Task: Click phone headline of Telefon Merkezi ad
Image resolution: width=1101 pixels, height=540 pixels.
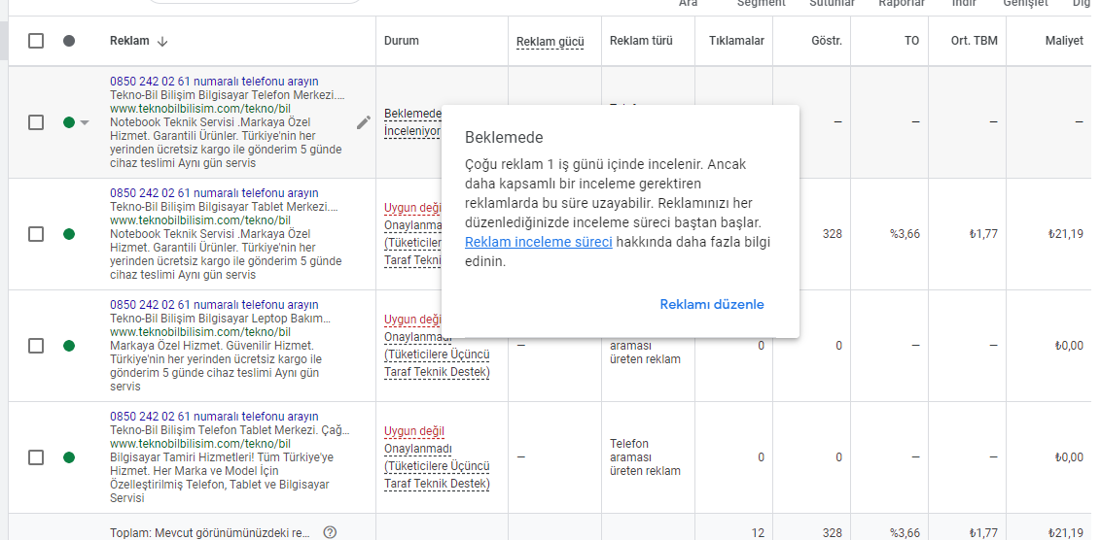Action: (214, 82)
